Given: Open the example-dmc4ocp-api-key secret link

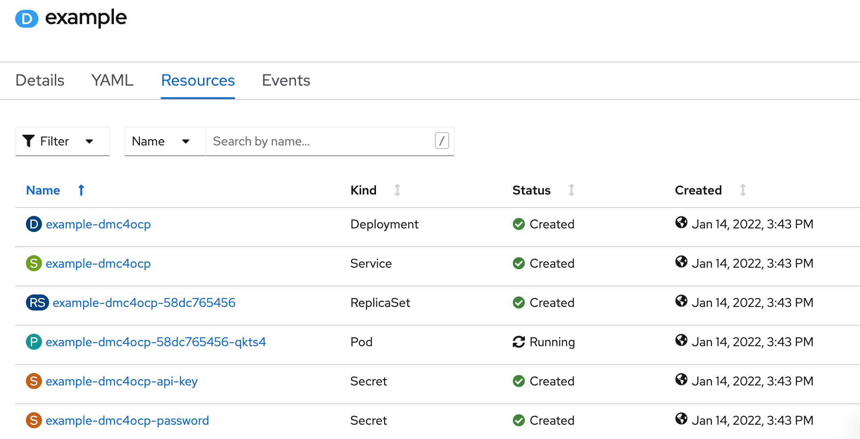Looking at the screenshot, I should coord(122,381).
